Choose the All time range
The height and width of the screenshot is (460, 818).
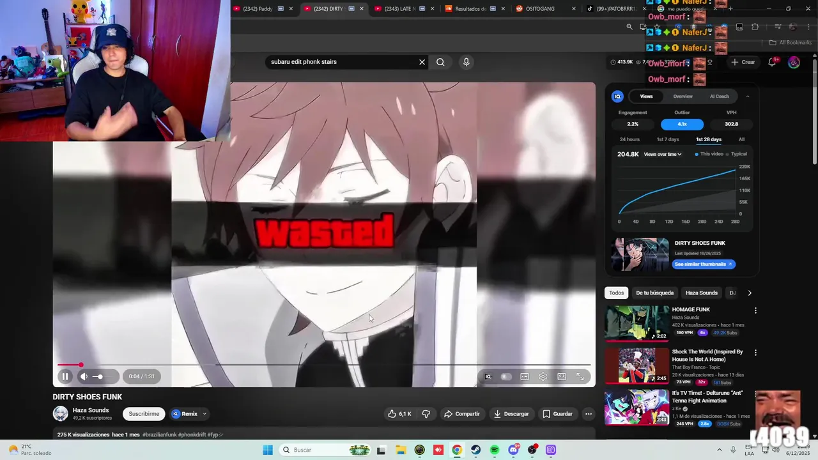coord(741,139)
